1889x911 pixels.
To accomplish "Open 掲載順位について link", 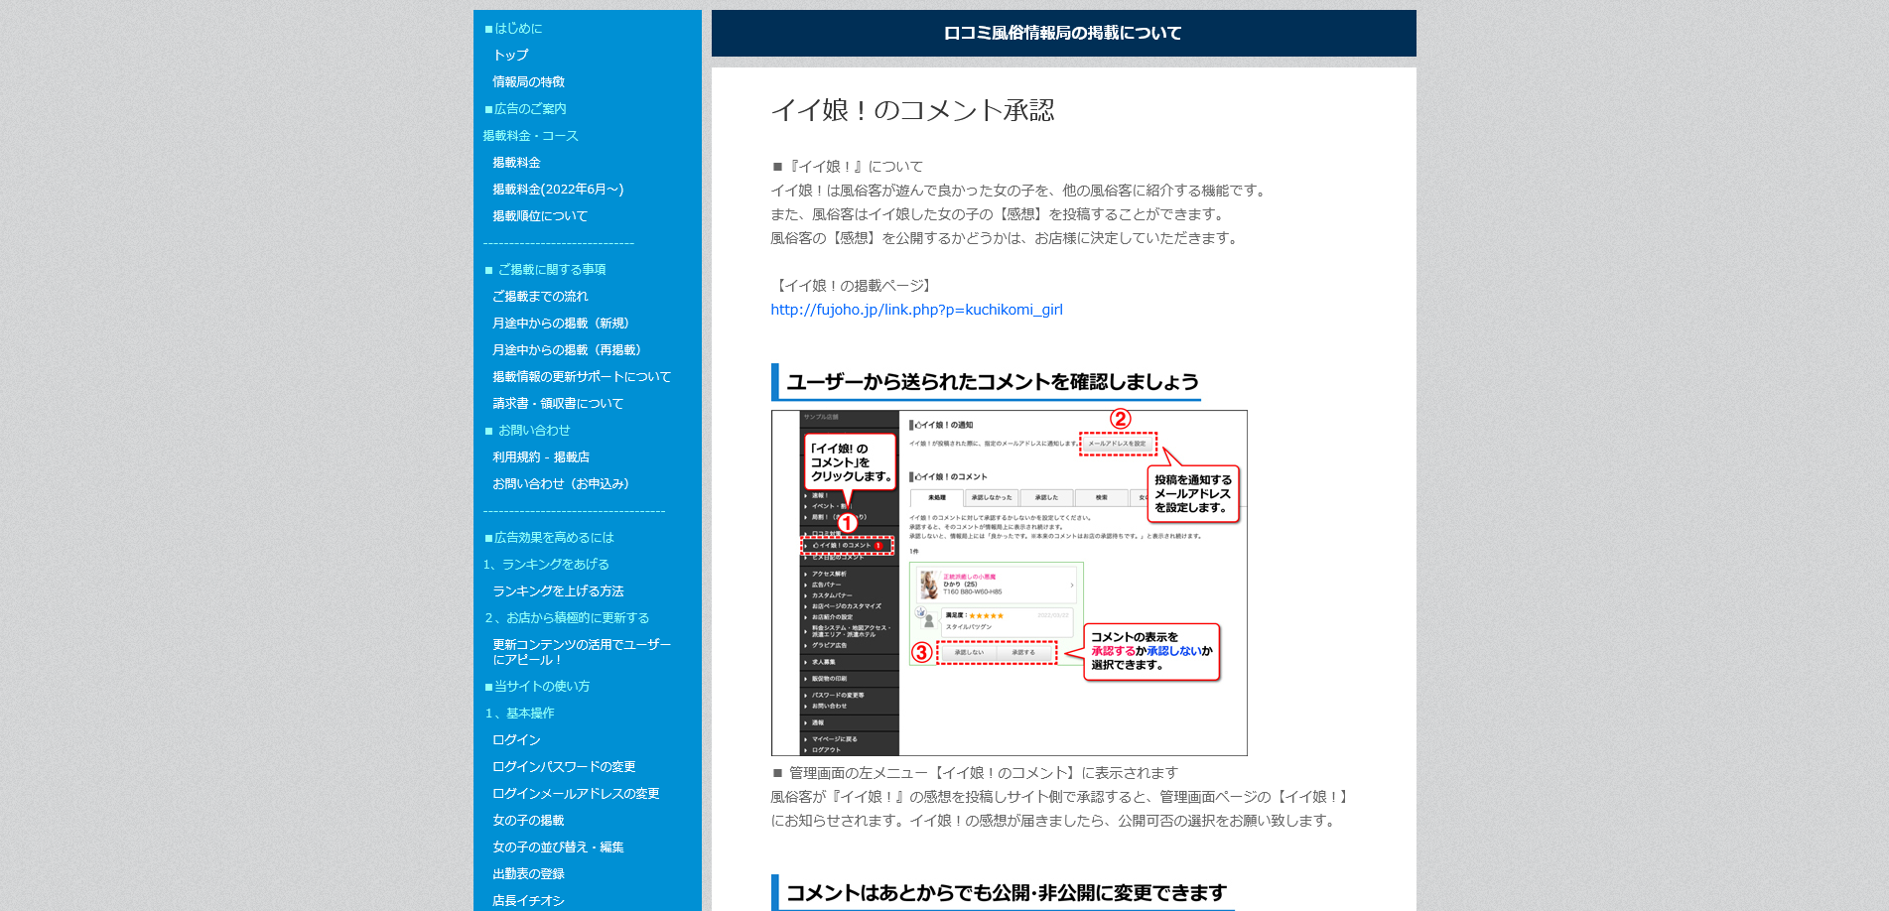I will coord(540,215).
